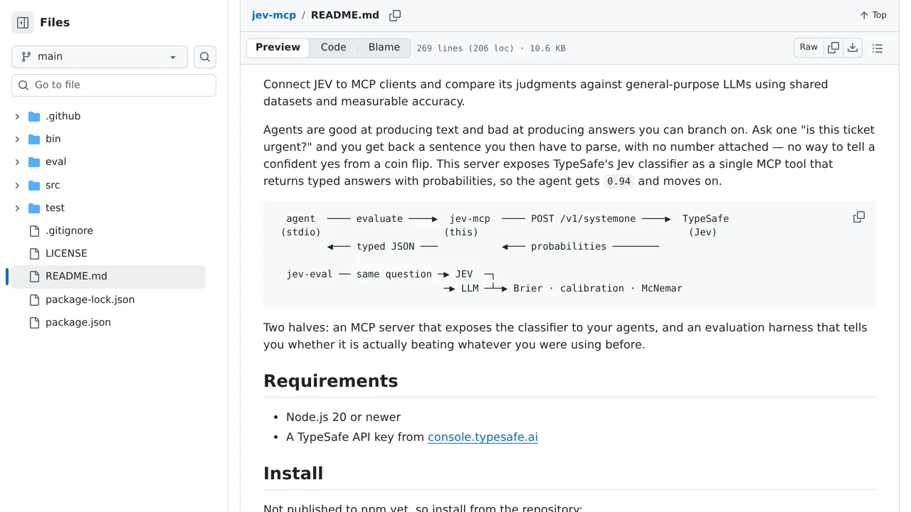
Task: Expand the bin folder chevron
Action: [17, 139]
